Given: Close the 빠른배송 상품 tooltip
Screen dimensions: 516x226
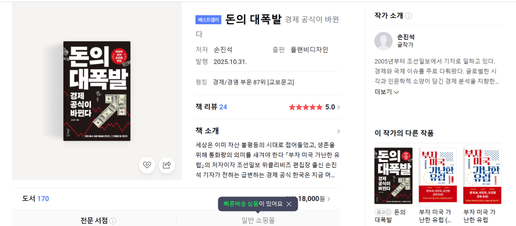Looking at the screenshot, I should pyautogui.click(x=289, y=204).
